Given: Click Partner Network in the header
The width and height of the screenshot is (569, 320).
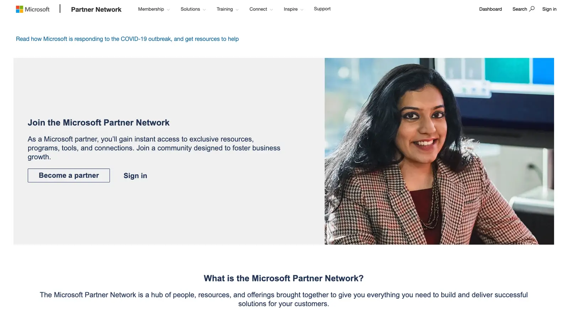Looking at the screenshot, I should point(96,9).
